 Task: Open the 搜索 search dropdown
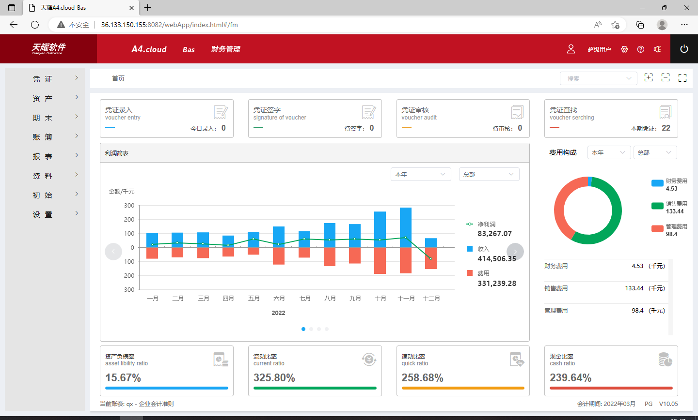pos(599,78)
